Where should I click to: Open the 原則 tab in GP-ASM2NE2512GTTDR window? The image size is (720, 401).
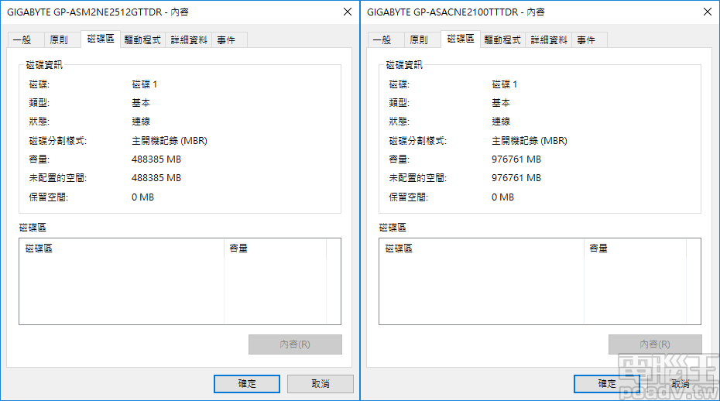(x=63, y=40)
